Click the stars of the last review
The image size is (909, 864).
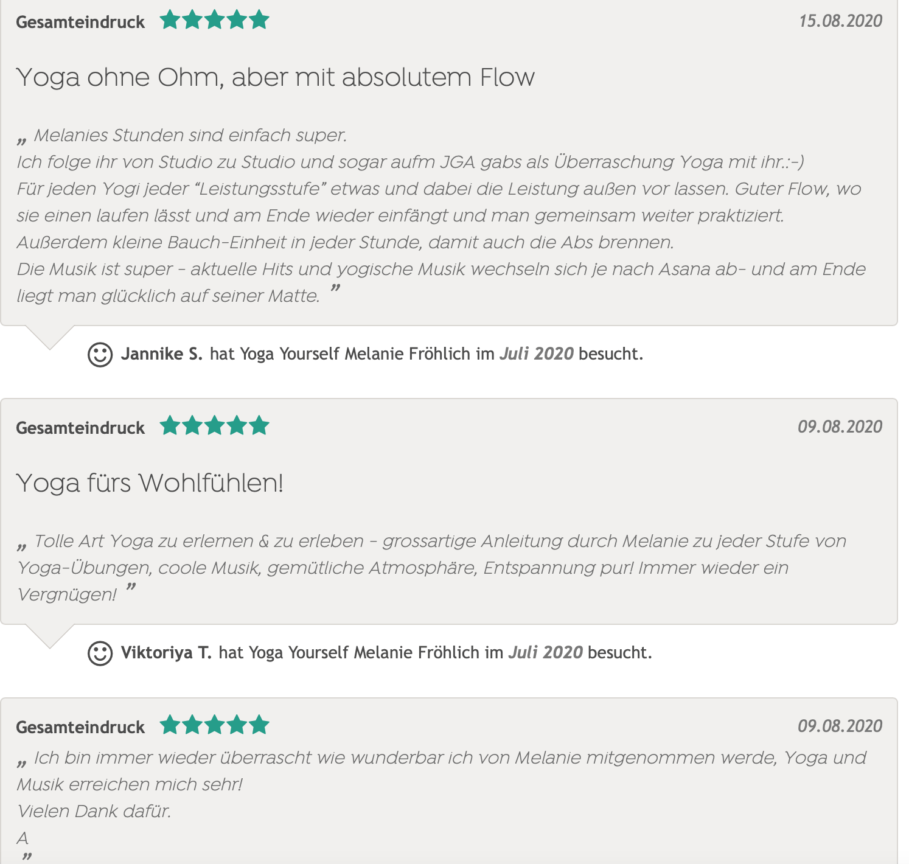214,725
